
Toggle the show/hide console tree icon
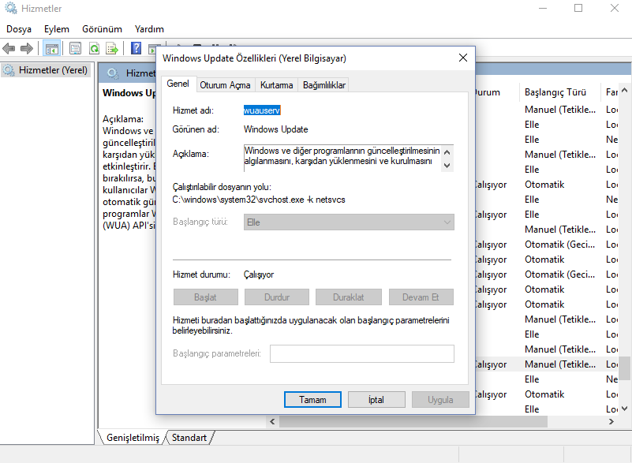(x=51, y=49)
